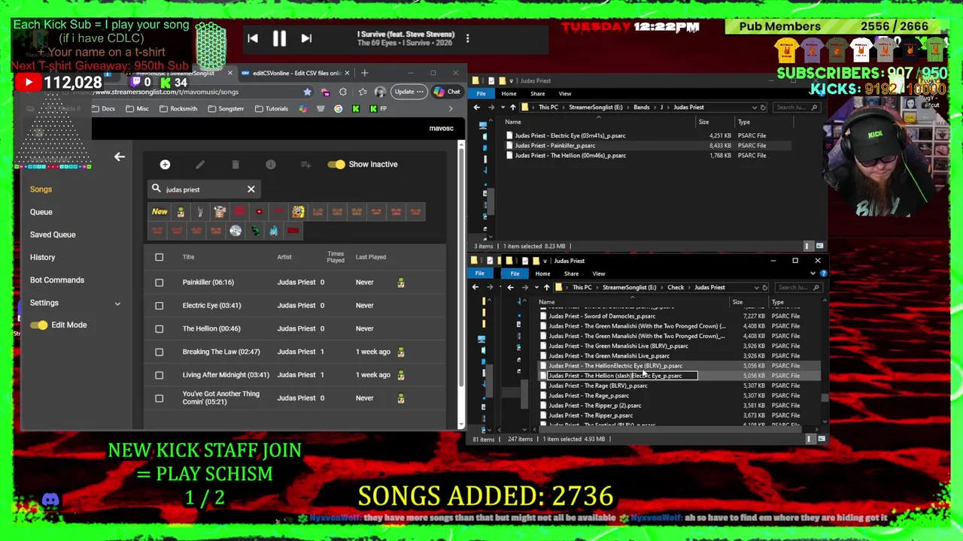Refresh the lower Explorer folder view
Viewport: 963px width, 541px height.
[x=764, y=288]
